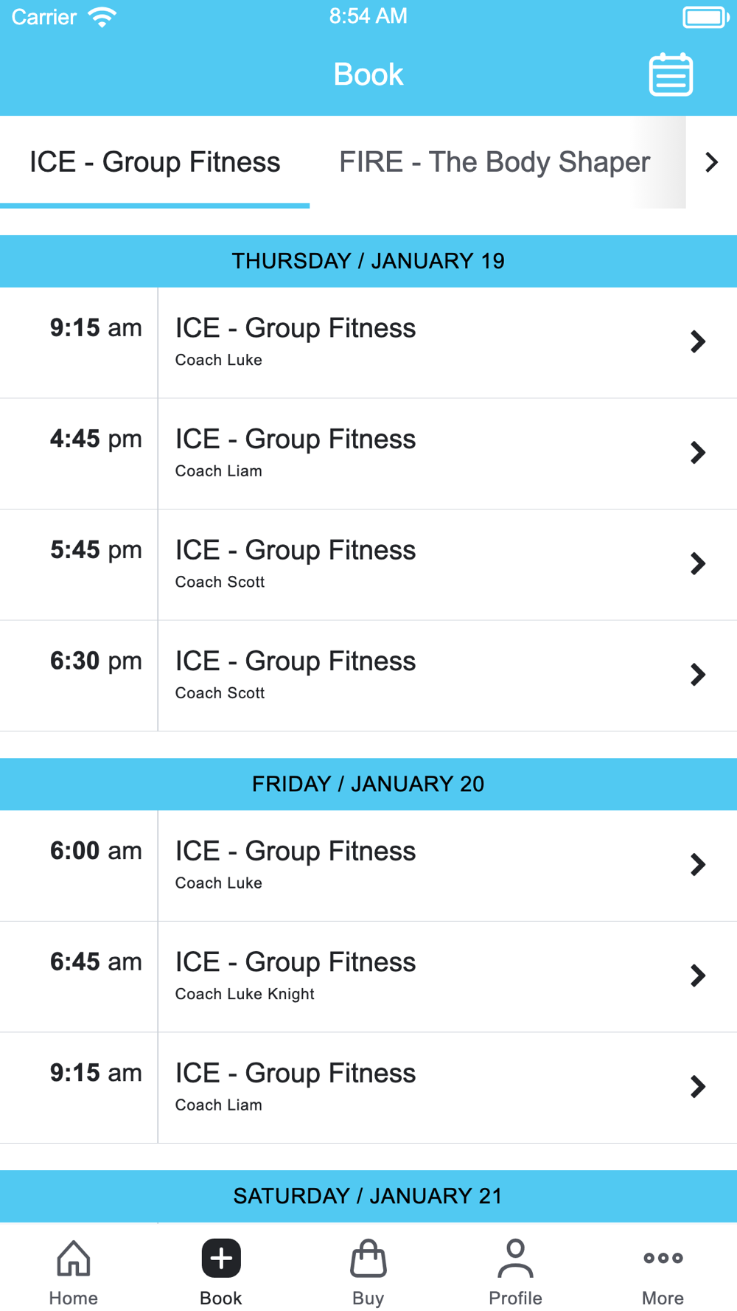Switch to ICE - Group Fitness tab
Screen dimensions: 737x1311
pos(155,162)
